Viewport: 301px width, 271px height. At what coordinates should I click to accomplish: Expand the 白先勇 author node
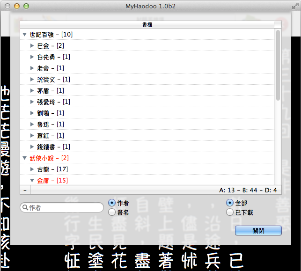click(x=32, y=57)
